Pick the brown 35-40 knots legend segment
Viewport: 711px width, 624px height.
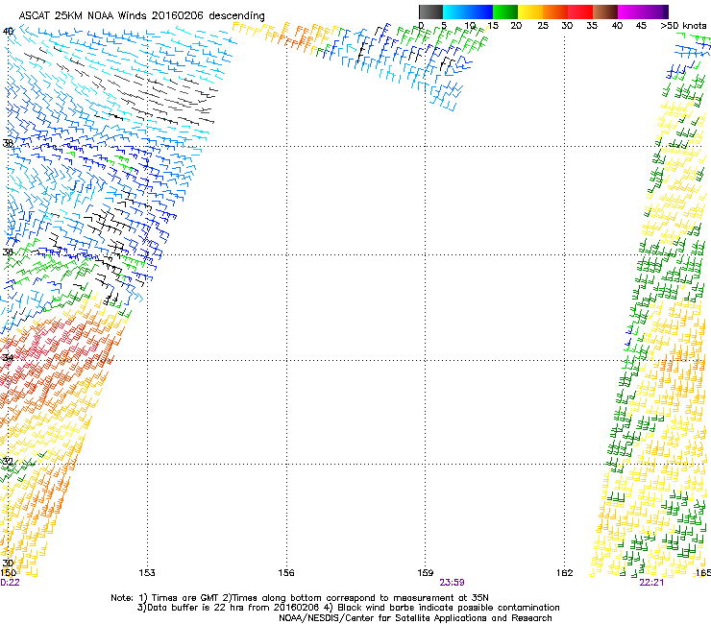605,12
